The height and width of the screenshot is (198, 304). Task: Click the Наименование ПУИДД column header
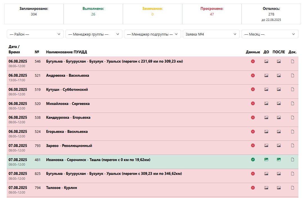67,52
